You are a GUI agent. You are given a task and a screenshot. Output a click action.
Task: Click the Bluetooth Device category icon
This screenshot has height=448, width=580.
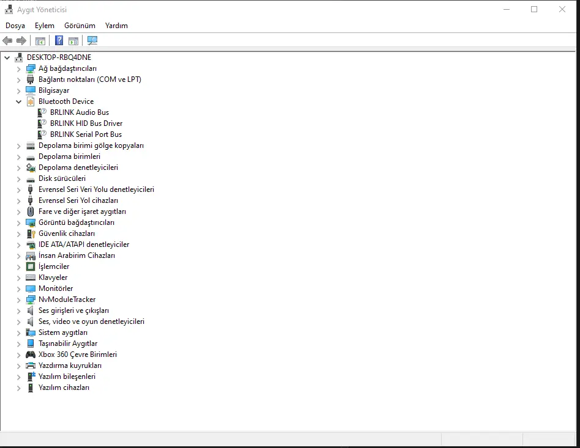point(31,101)
